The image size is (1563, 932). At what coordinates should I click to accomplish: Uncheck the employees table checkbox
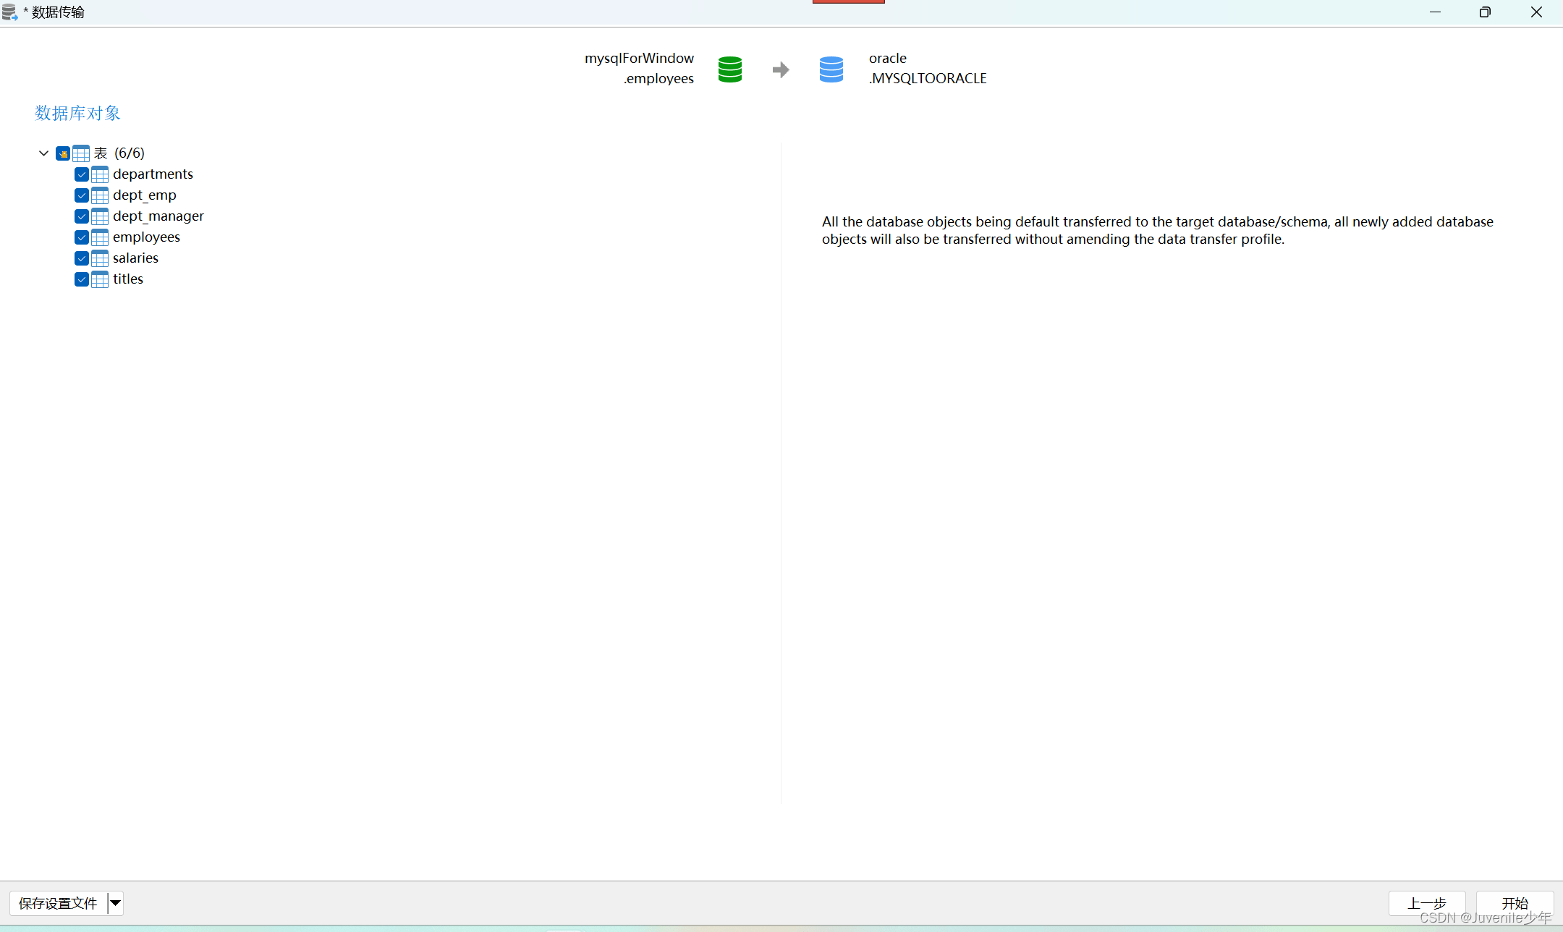click(82, 237)
